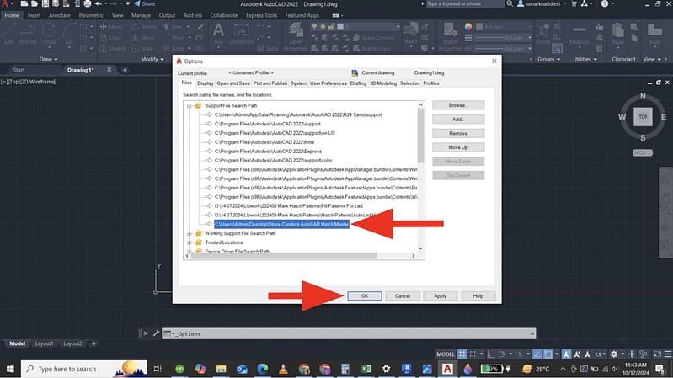This screenshot has width=673, height=378.
Task: Expand the Trusted Locations tree node
Action: pyautogui.click(x=187, y=242)
